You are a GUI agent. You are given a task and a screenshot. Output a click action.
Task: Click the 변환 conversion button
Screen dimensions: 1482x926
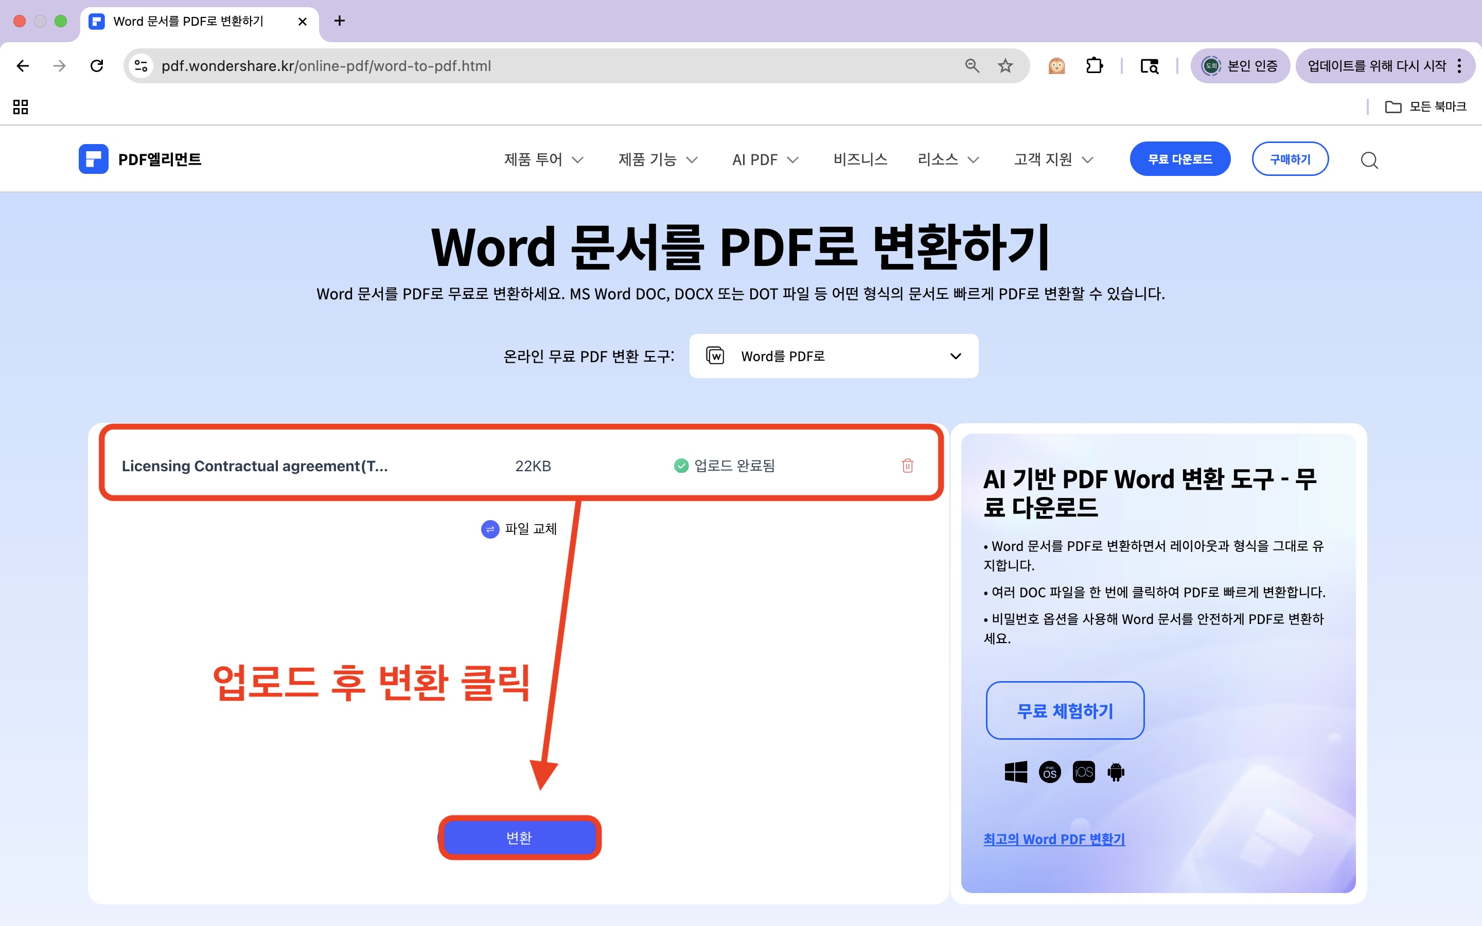520,837
